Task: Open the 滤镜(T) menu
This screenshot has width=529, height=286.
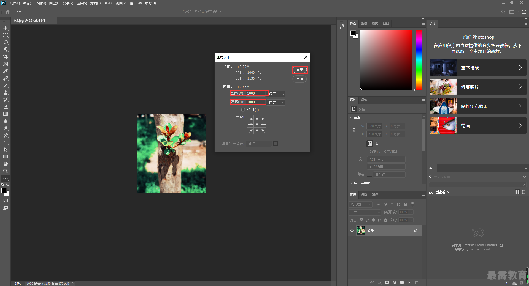Action: coord(95,3)
